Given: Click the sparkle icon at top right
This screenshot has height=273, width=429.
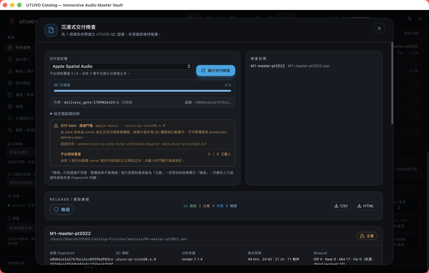Looking at the screenshot, I should coord(409,19).
